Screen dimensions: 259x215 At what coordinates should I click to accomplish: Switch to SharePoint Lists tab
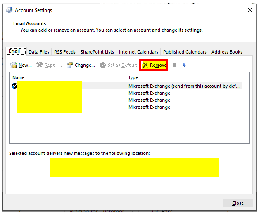[97, 52]
